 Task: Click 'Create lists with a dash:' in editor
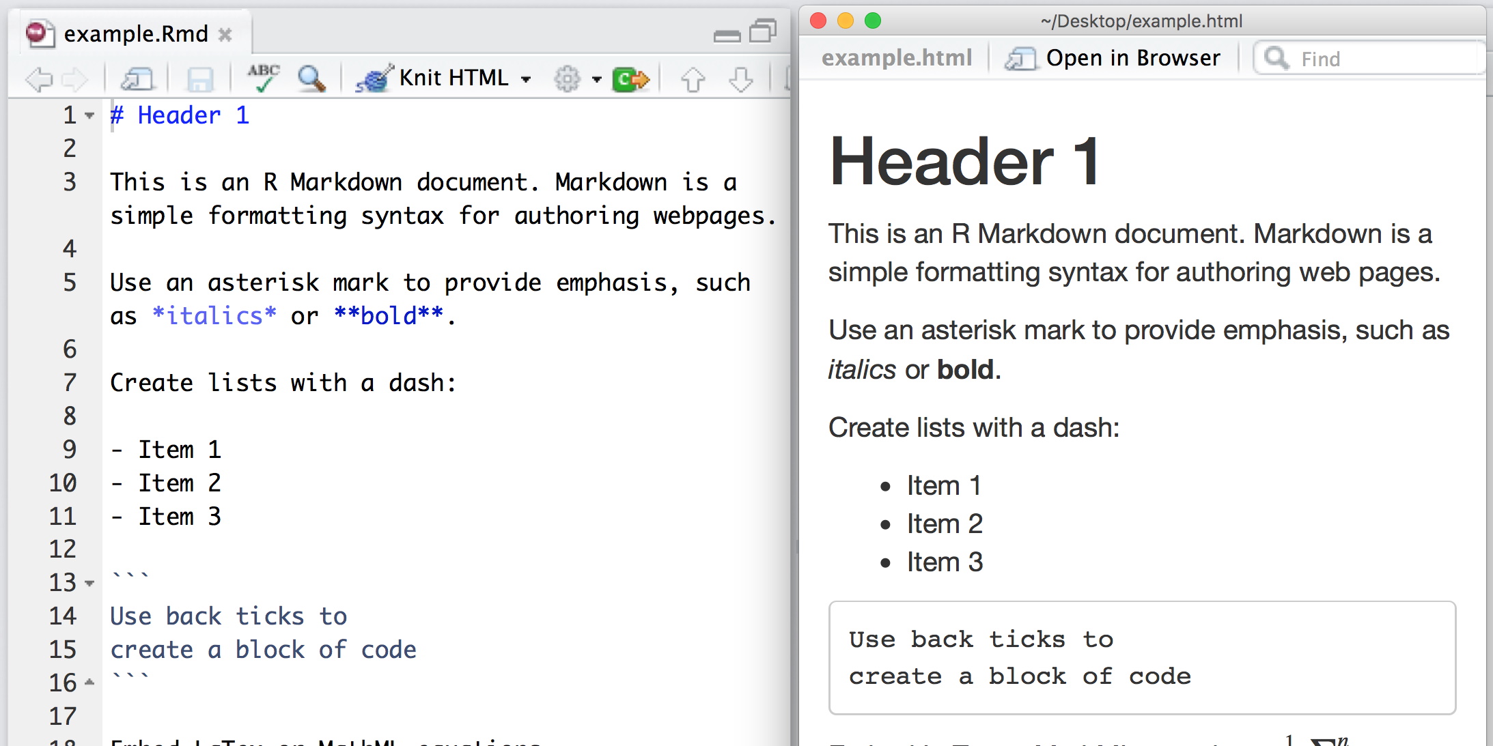click(x=283, y=383)
